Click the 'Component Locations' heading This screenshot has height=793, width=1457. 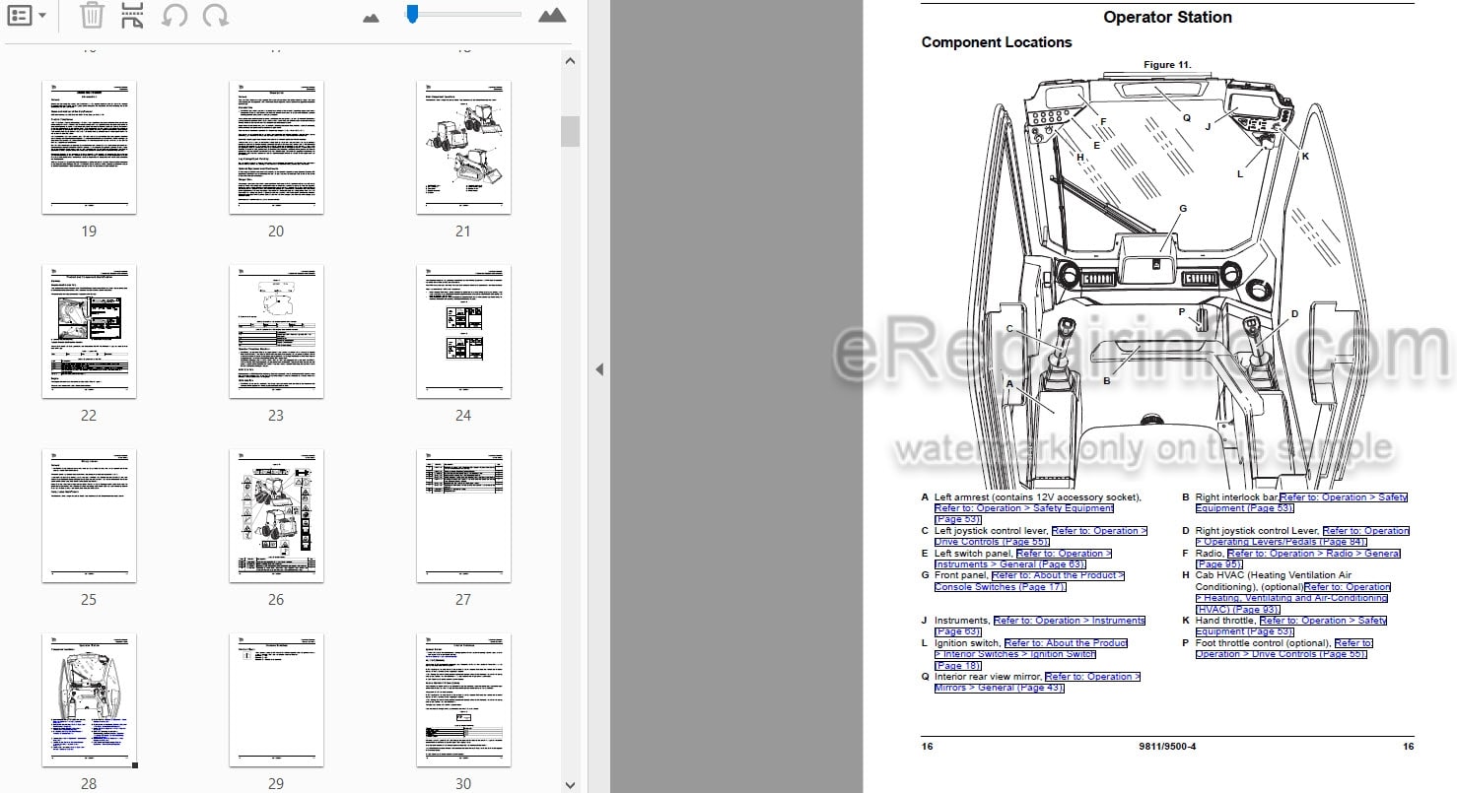coord(996,42)
